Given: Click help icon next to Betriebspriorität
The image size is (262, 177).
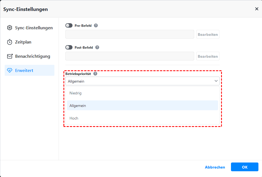Looking at the screenshot, I should pos(95,74).
